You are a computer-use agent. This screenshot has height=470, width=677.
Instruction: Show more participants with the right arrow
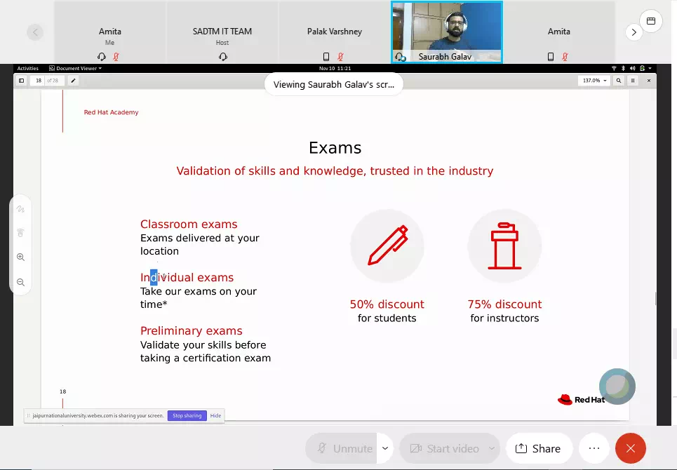click(x=634, y=32)
